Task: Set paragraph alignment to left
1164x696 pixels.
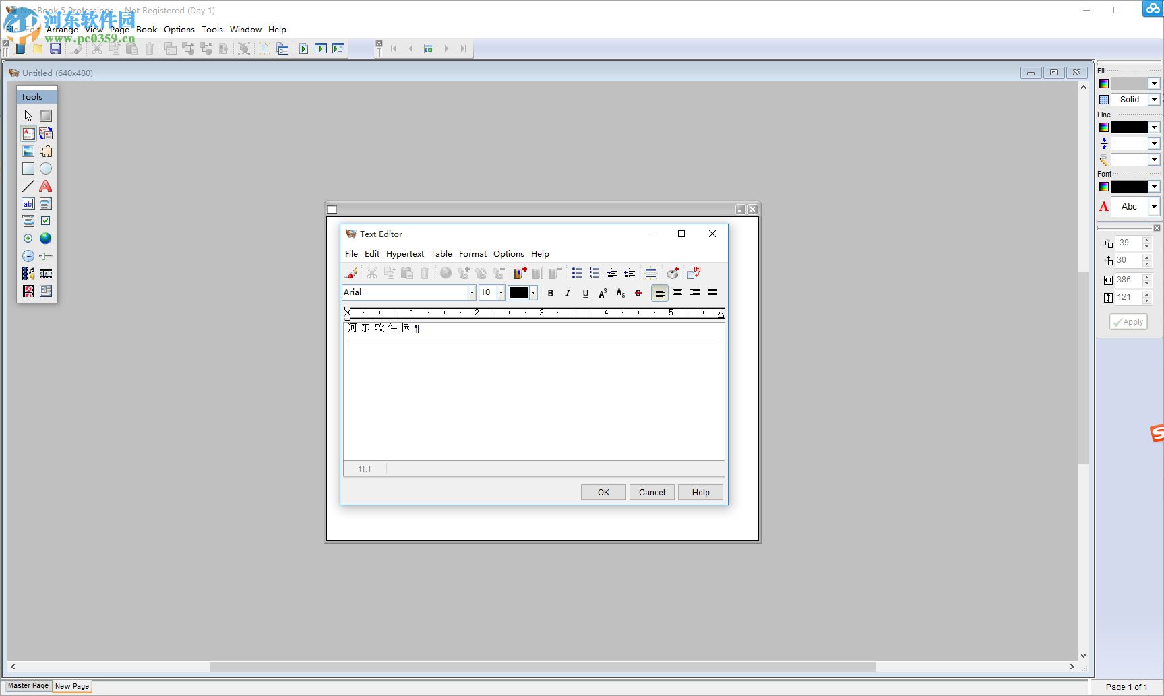Action: coord(660,293)
